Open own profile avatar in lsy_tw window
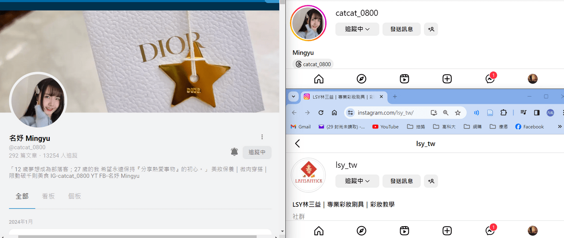The image size is (564, 238). click(533, 231)
